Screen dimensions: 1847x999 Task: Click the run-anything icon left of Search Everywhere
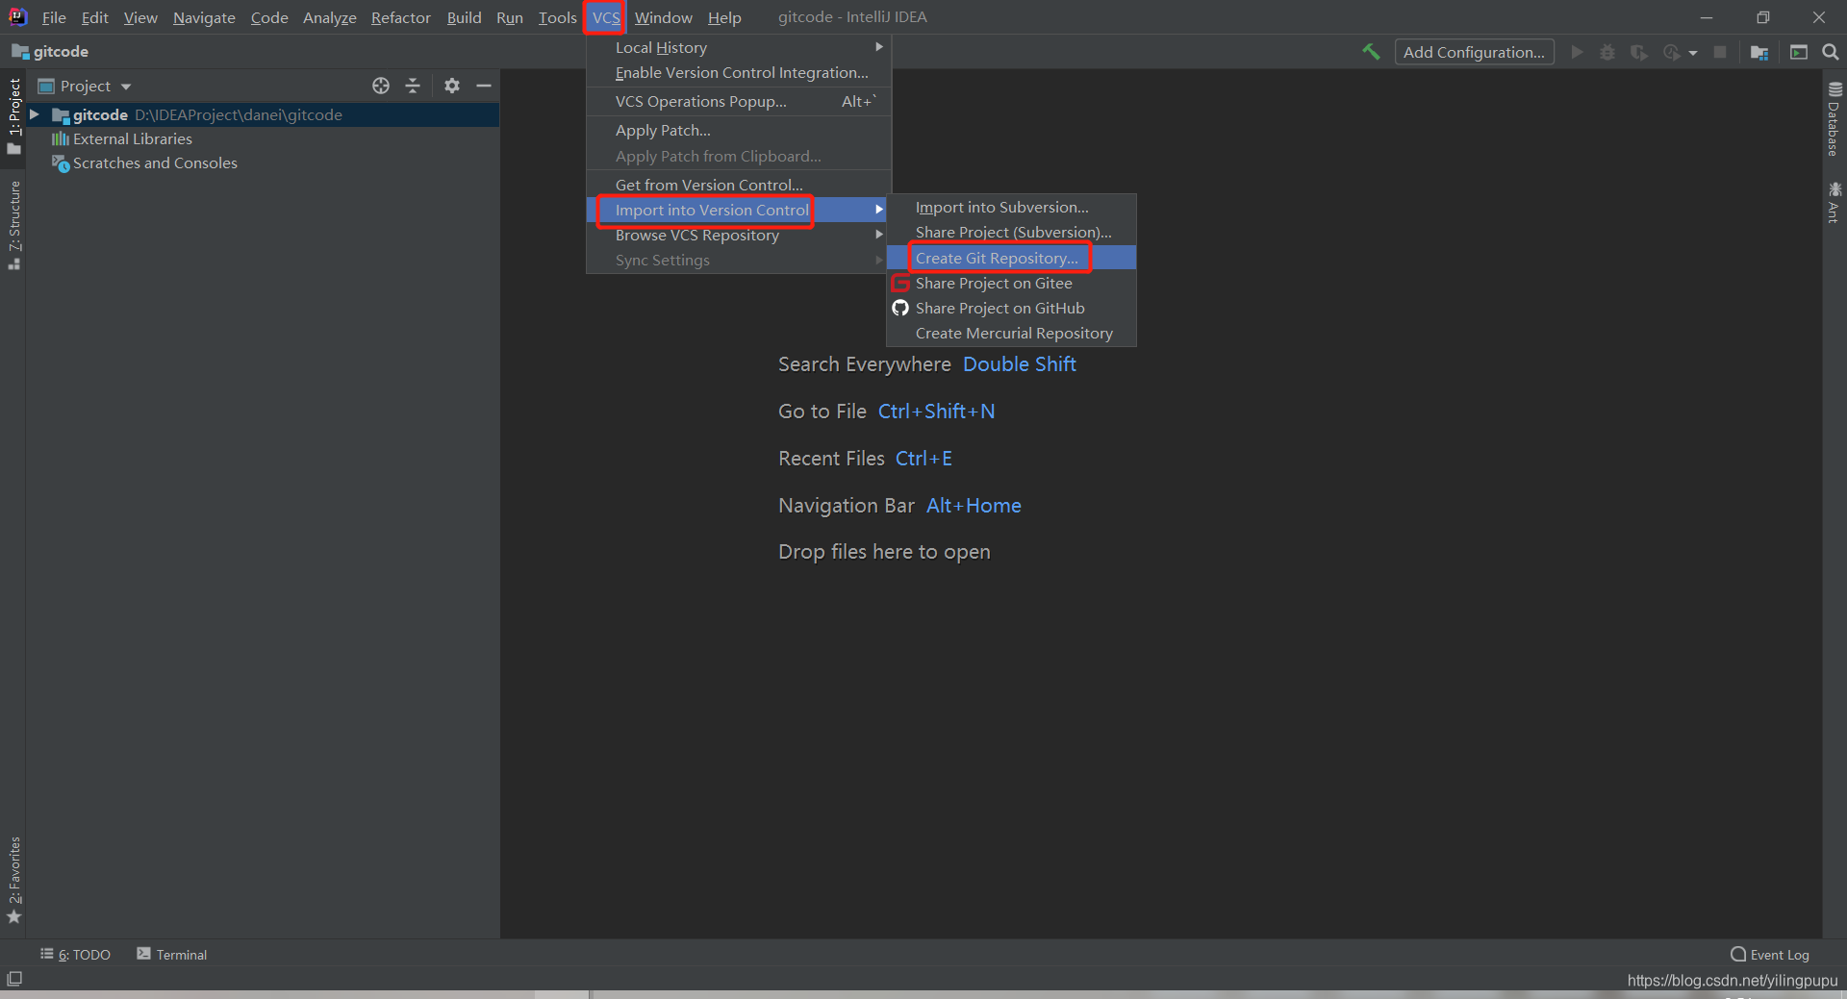(x=1799, y=52)
